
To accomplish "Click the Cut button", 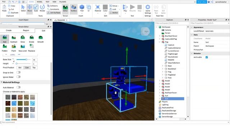I will (11, 9).
